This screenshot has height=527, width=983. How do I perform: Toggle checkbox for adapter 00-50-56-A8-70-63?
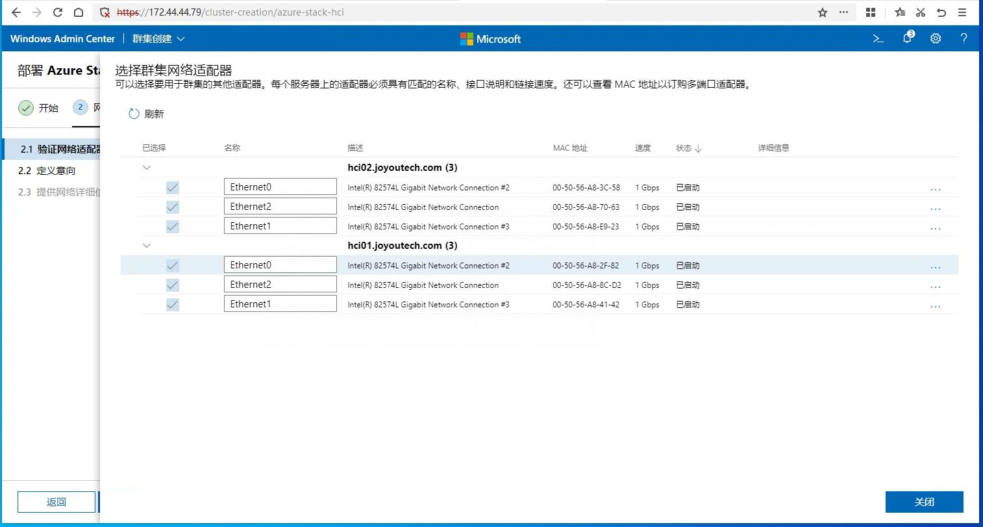(172, 207)
